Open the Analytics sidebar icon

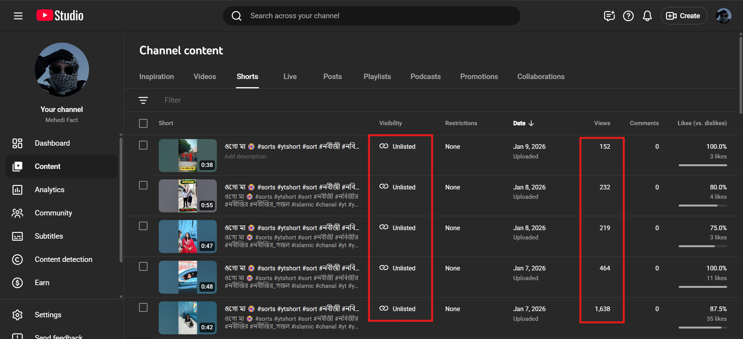click(x=17, y=190)
